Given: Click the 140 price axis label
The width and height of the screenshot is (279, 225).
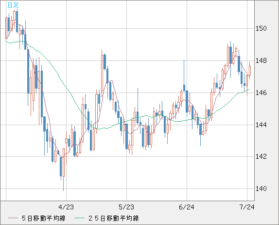Looking at the screenshot, I should (261, 188).
